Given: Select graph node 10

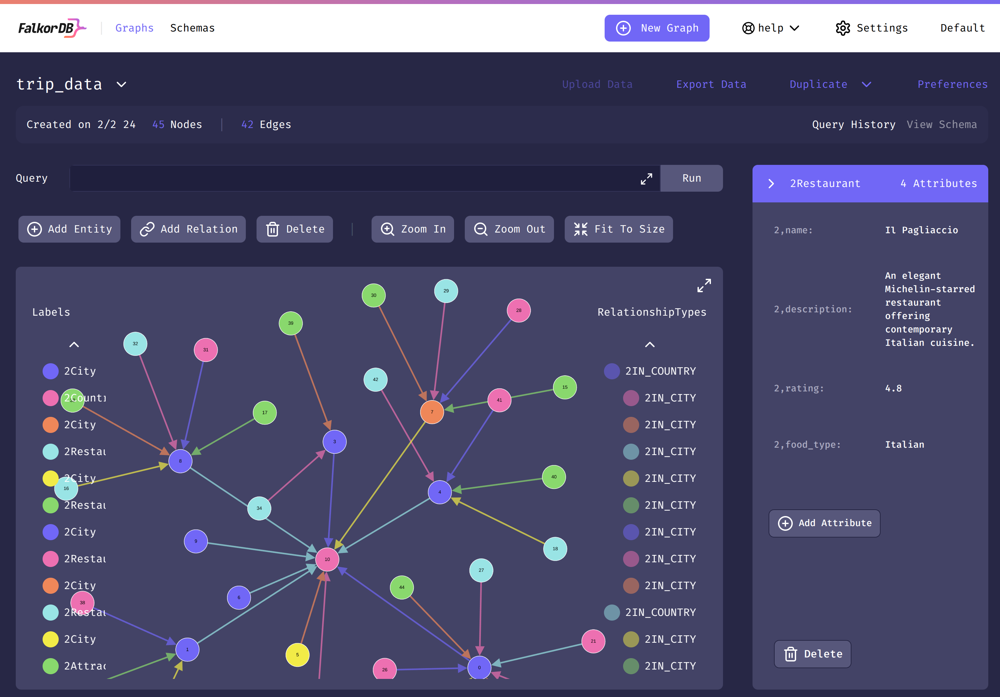Looking at the screenshot, I should [x=327, y=560].
